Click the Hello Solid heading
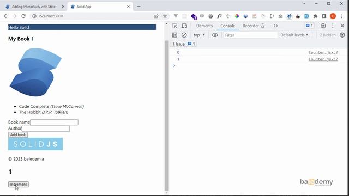This screenshot has width=349, height=196. 82,27
